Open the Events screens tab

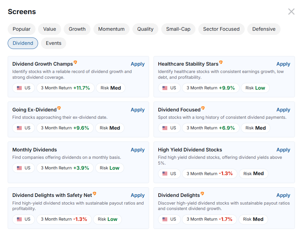pyautogui.click(x=53, y=43)
